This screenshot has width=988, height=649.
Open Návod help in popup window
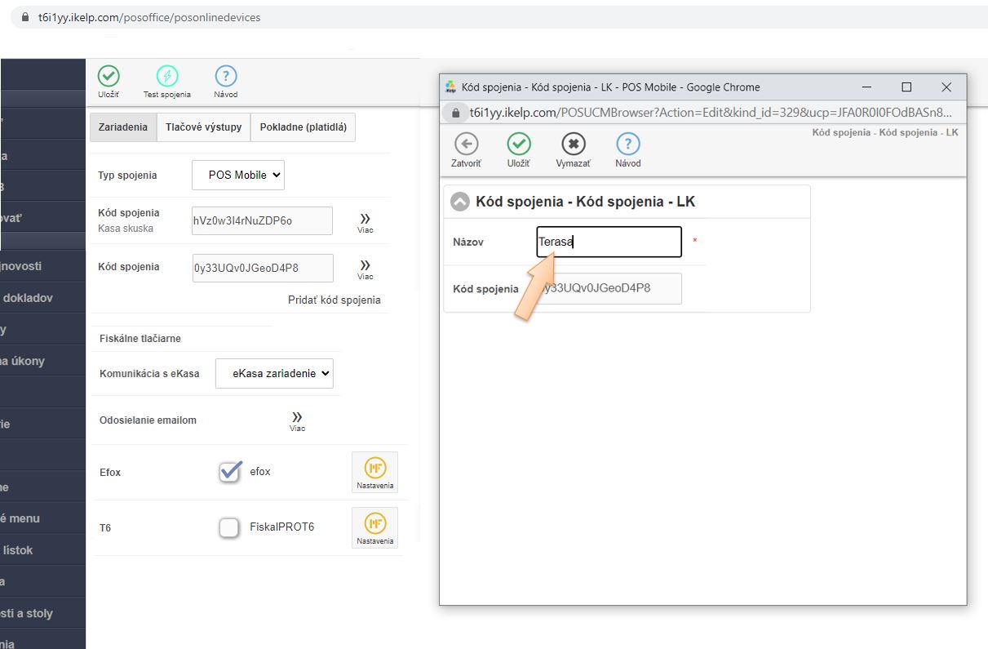[x=627, y=144]
